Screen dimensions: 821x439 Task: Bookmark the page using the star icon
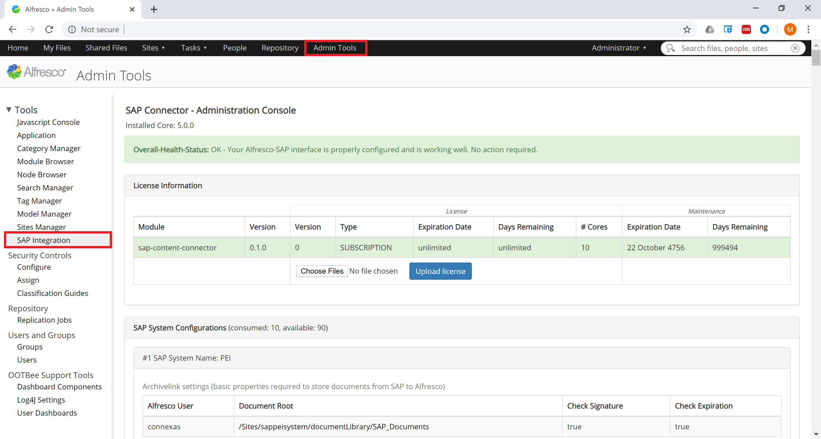(x=687, y=29)
